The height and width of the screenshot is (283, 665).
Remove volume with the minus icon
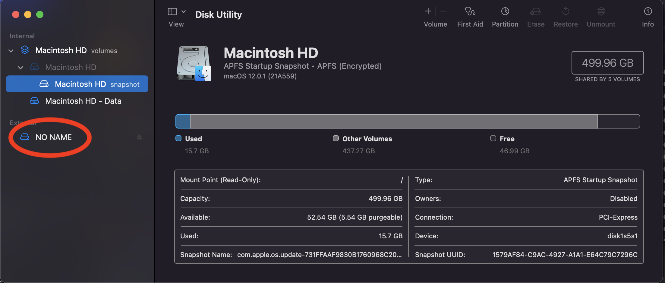443,11
